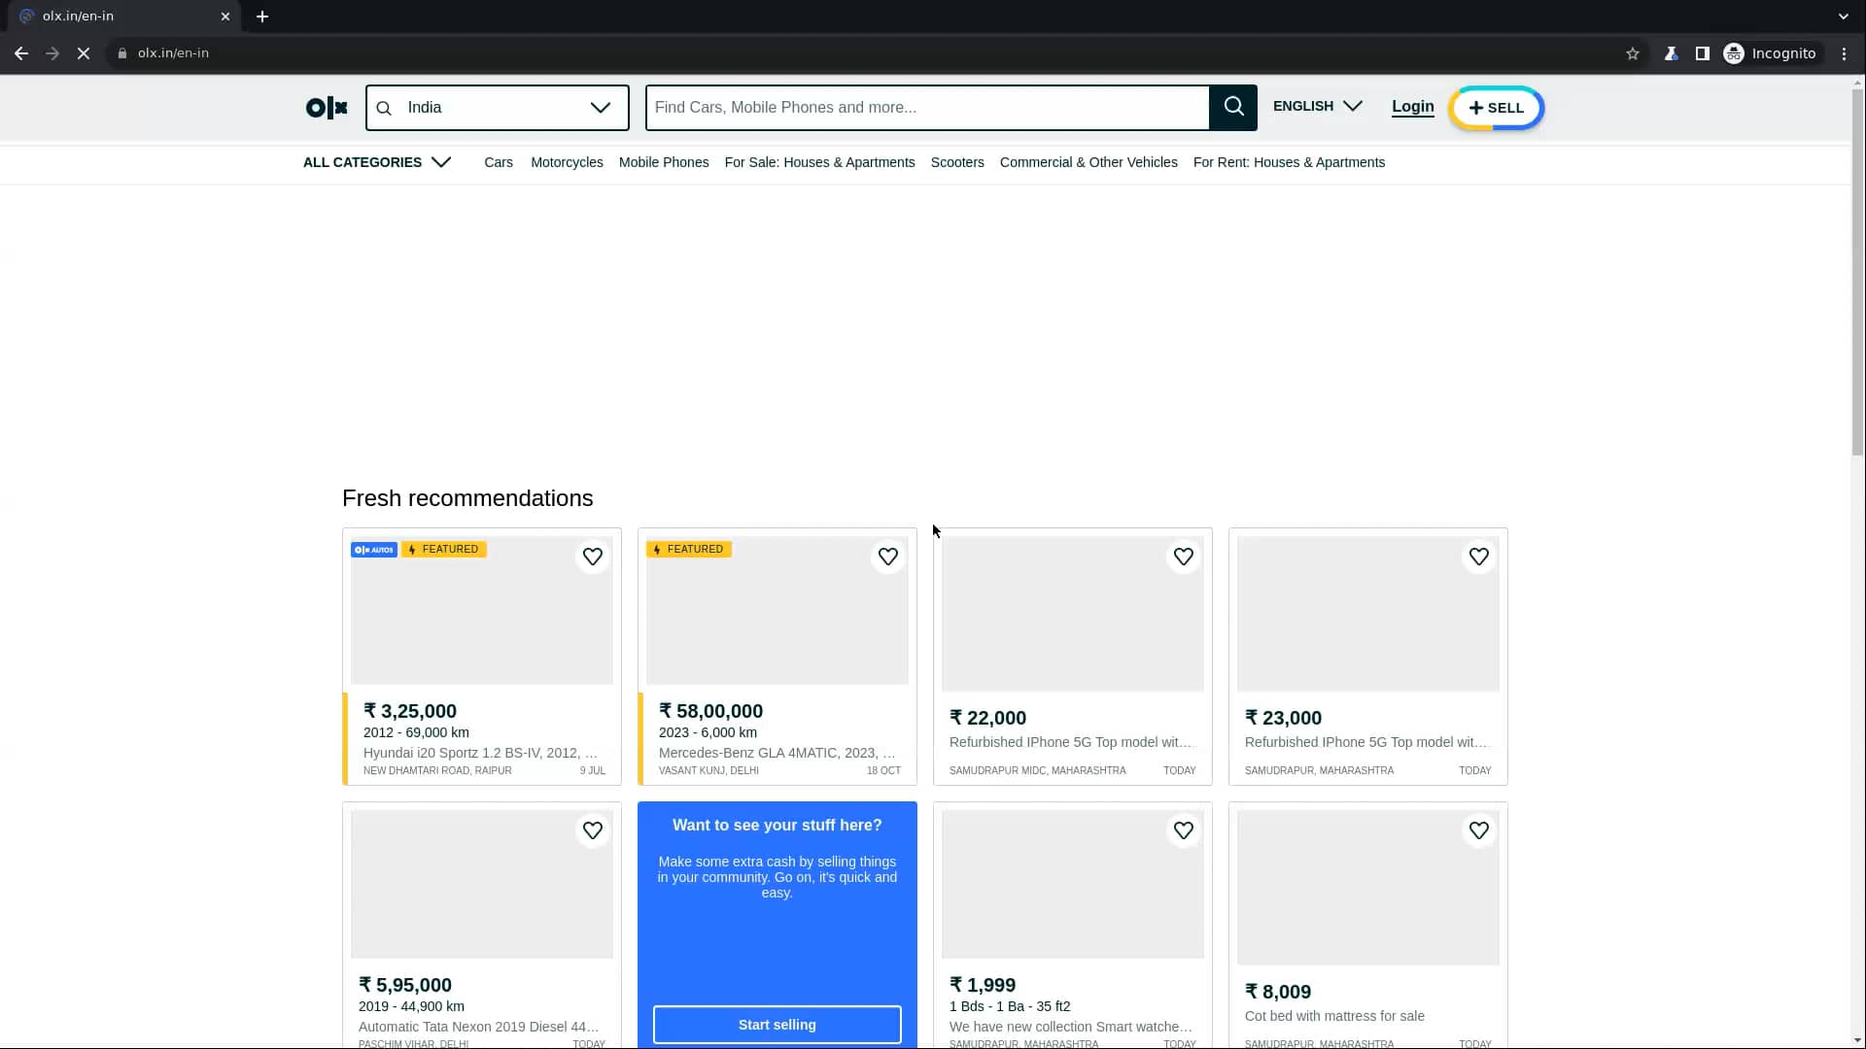Image resolution: width=1866 pixels, height=1049 pixels.
Task: Toggle favorite on the Tata Nexon listing
Action: pyautogui.click(x=592, y=830)
